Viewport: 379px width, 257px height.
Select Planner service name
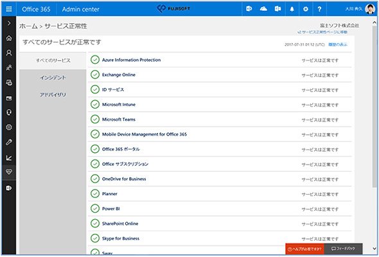point(109,194)
